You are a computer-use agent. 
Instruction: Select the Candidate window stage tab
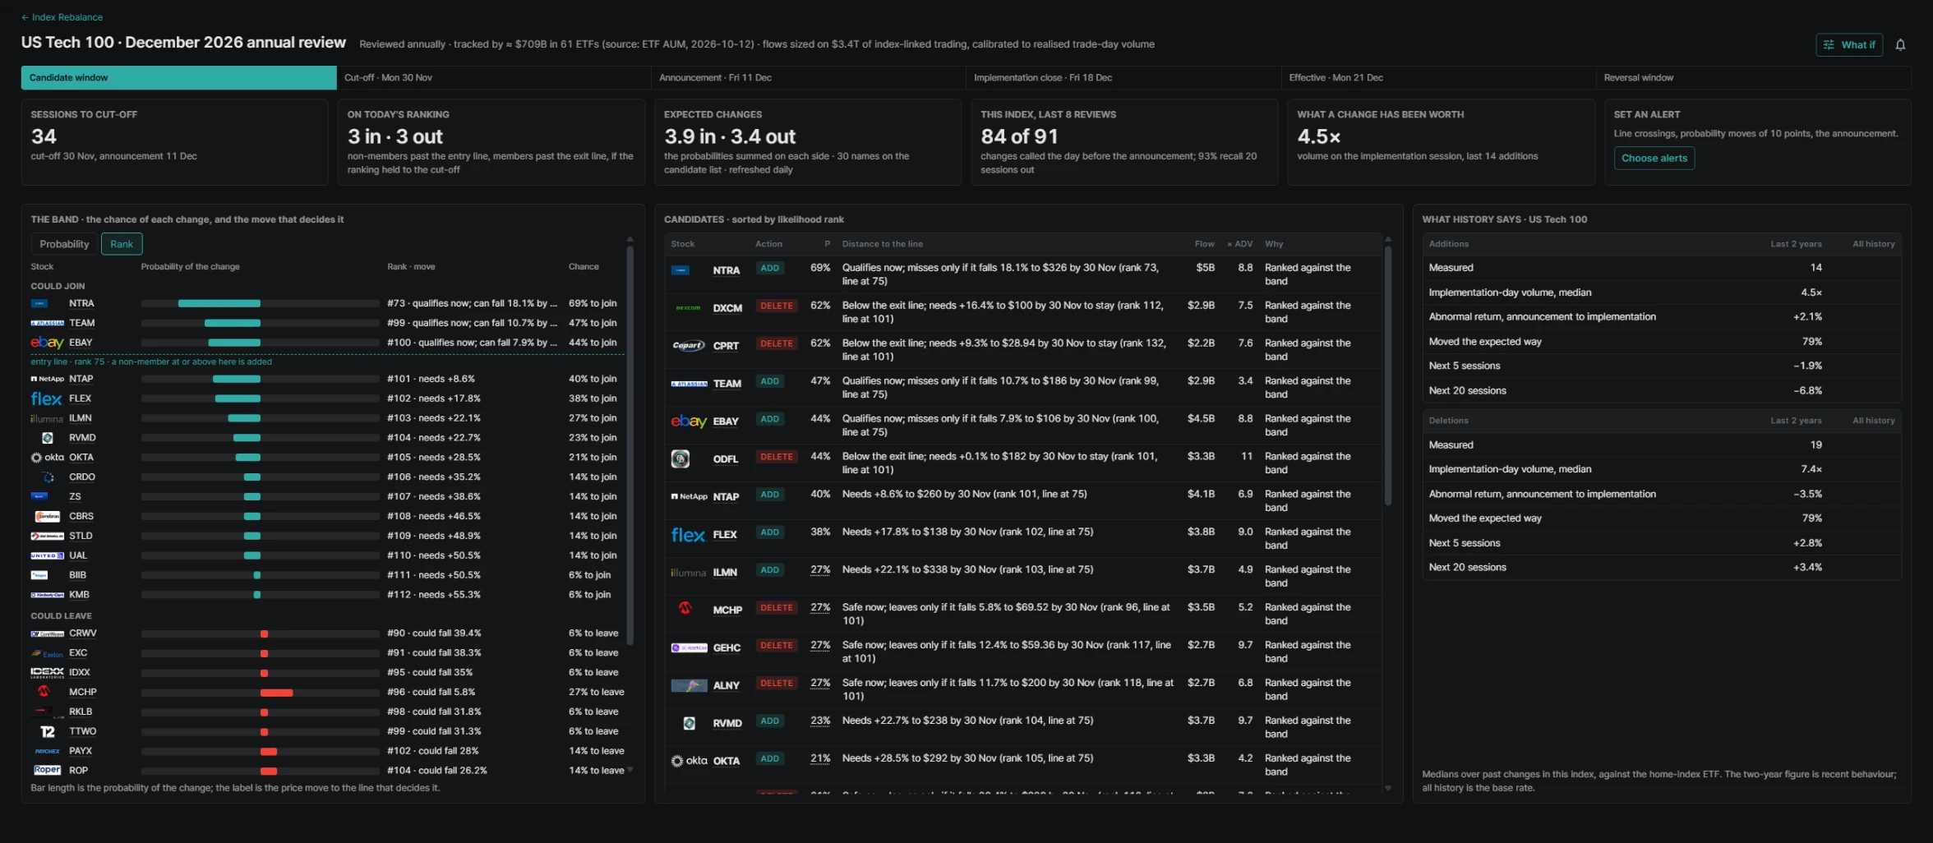178,78
